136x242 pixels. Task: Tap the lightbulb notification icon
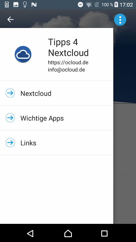25,5
